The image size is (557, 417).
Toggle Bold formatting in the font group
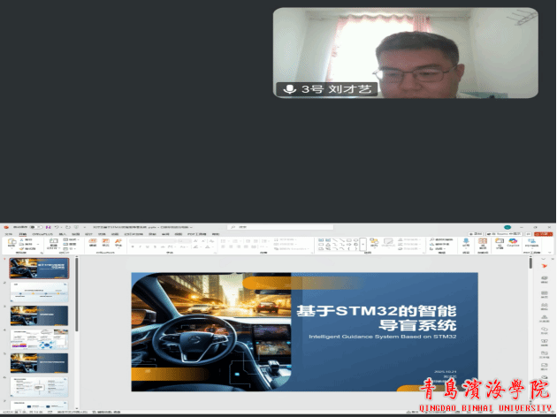point(136,248)
